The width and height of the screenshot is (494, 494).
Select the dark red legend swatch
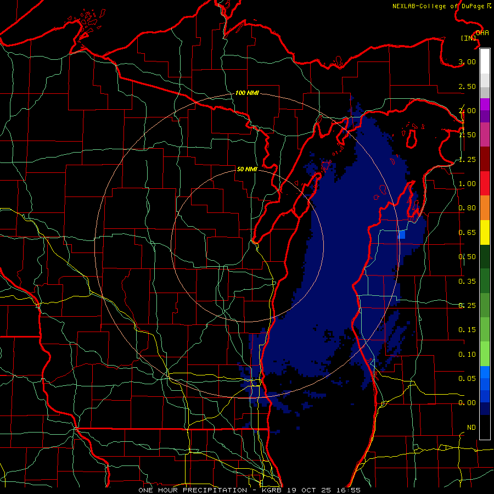coord(485,159)
